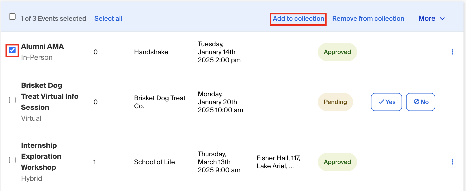The height and width of the screenshot is (191, 466).
Task: Open the Alumni AMA event title
Action: coord(42,46)
